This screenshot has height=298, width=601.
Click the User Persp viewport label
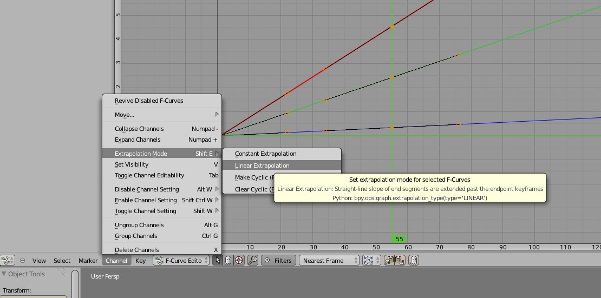point(105,276)
